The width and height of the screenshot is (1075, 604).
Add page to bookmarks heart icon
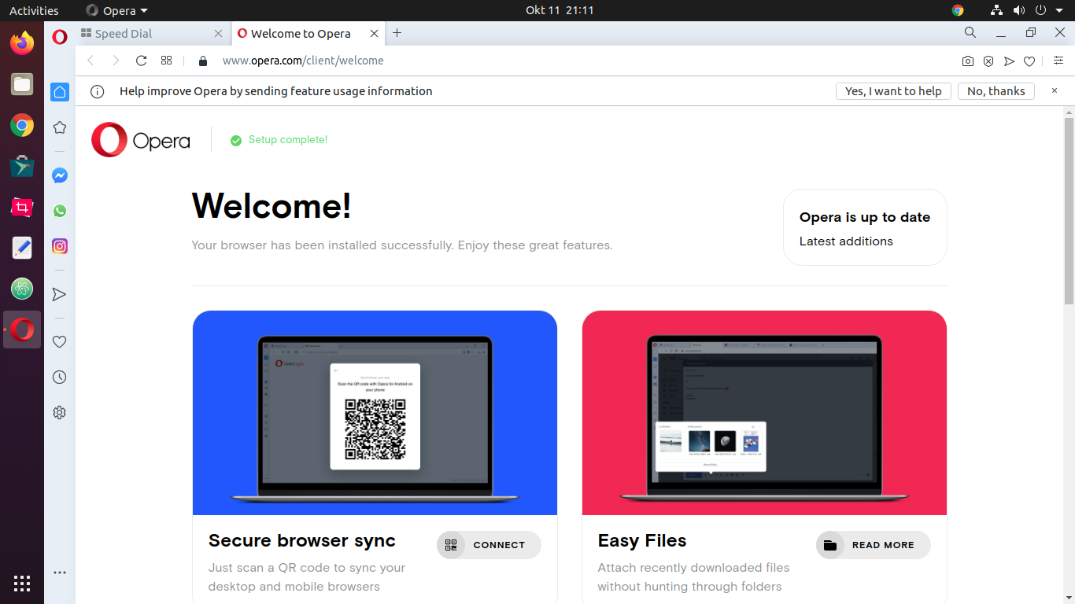pos(1029,61)
